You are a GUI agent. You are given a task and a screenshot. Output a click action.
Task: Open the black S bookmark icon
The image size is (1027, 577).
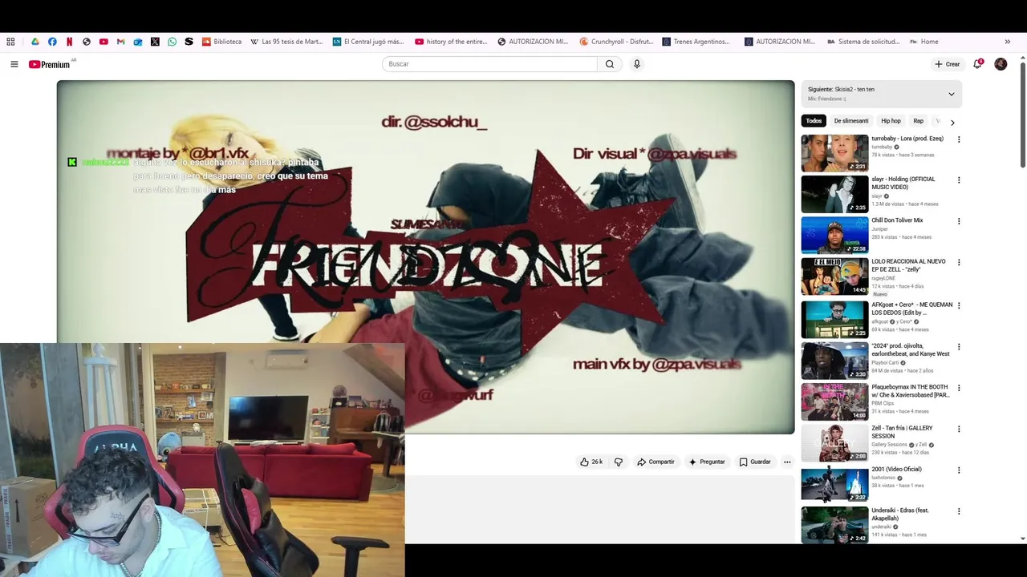click(x=189, y=42)
